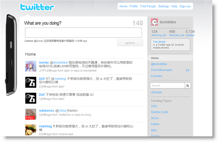This screenshot has width=218, height=142.
Task: Open trending topic Kutner
Action: pos(155,124)
